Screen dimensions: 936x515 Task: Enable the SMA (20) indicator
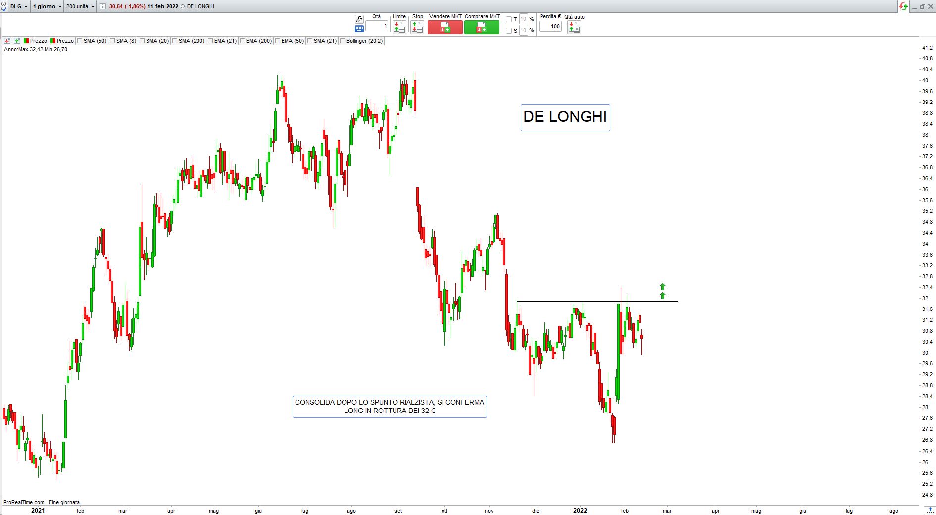142,41
